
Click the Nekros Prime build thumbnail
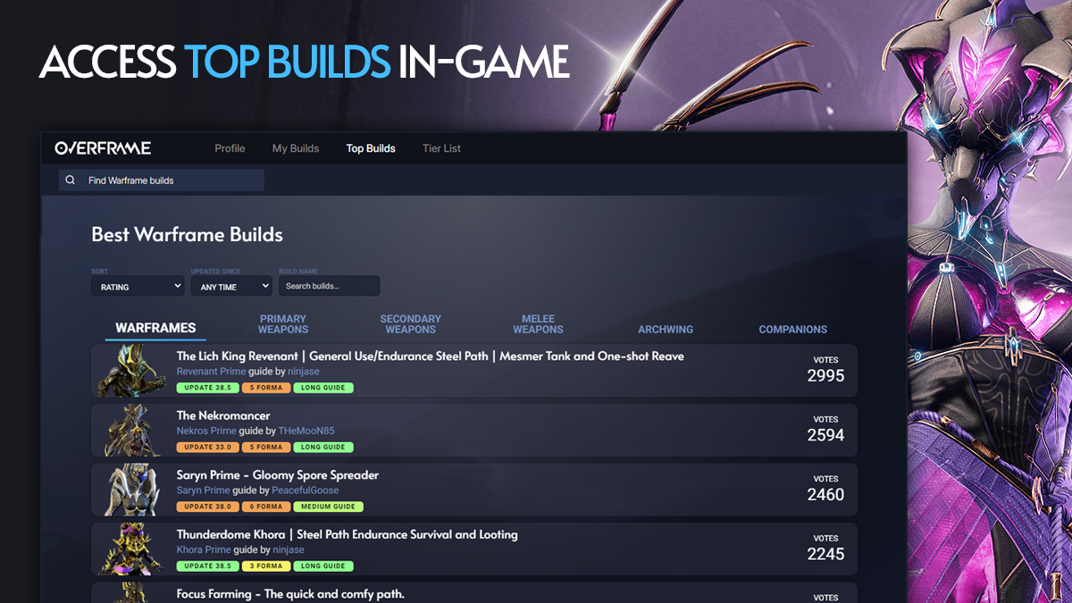coord(130,430)
